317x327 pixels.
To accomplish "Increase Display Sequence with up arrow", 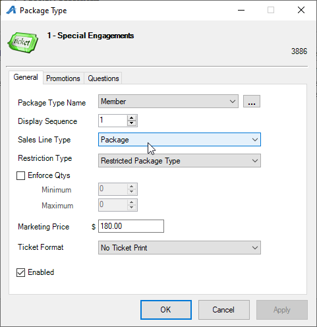I will (x=131, y=117).
